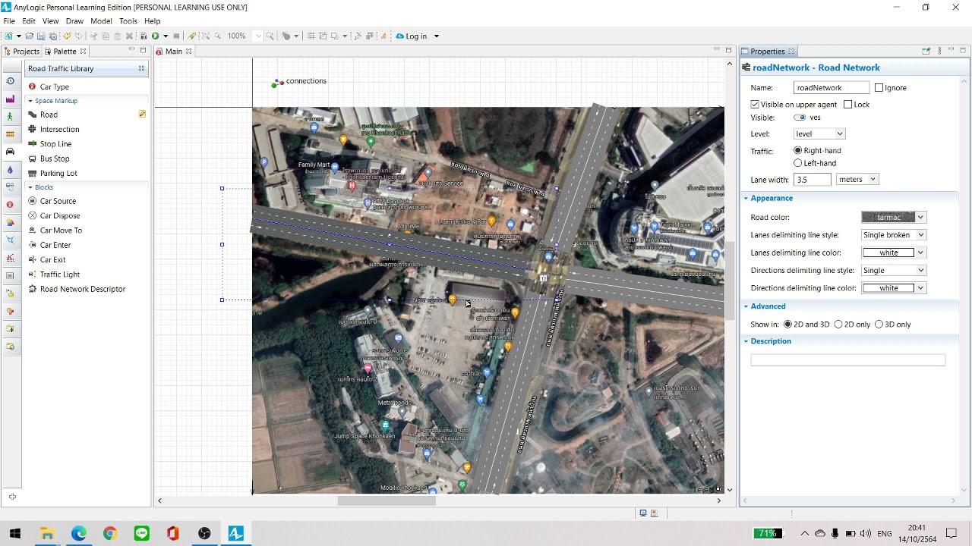This screenshot has width=972, height=546.
Task: Open Microsoft Edge in the taskbar
Action: (79, 534)
